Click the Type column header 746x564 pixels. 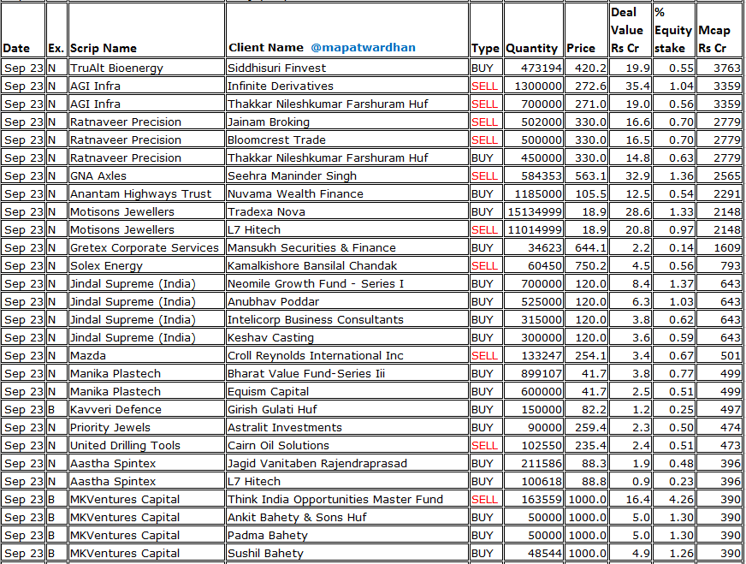[x=485, y=49]
